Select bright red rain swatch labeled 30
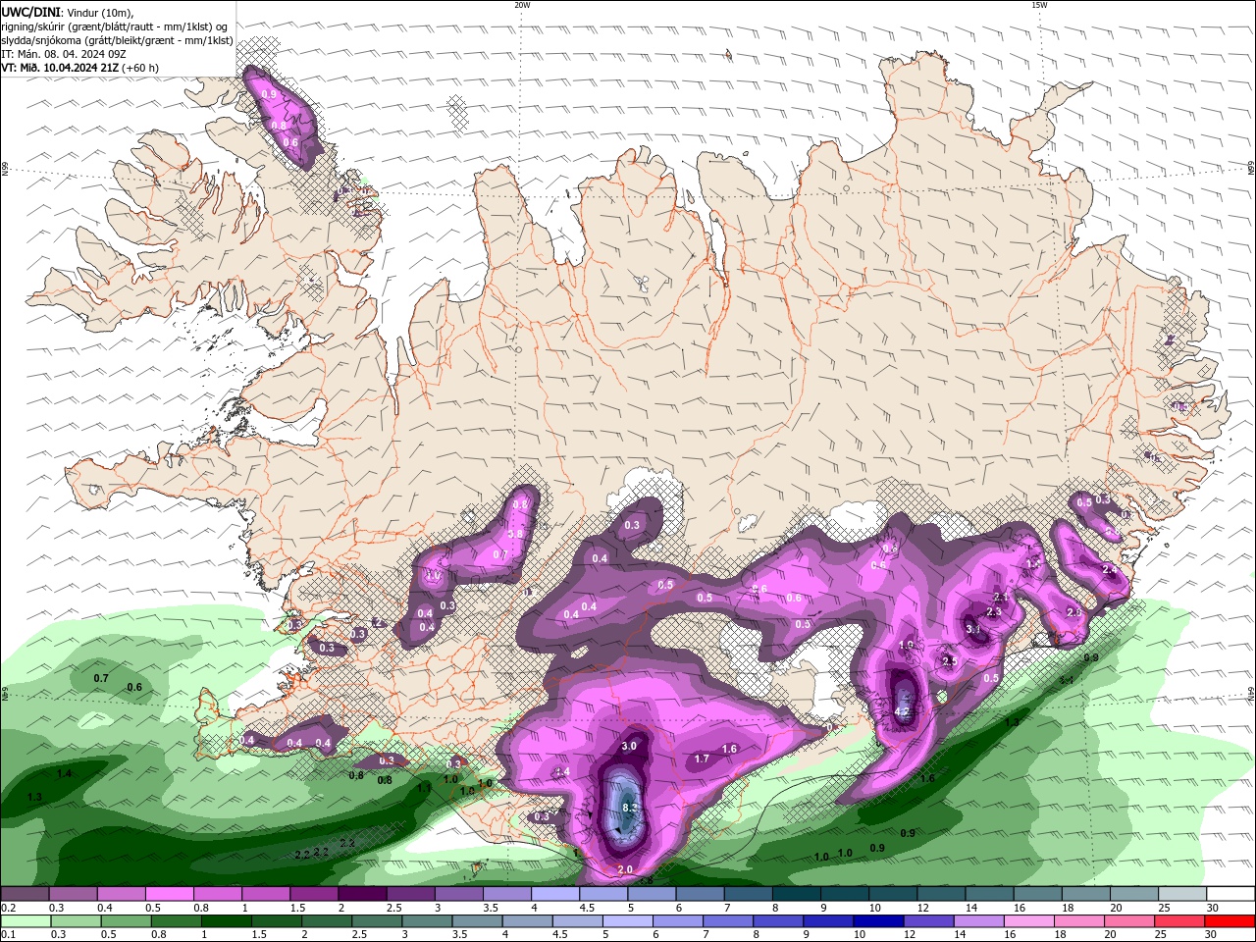Image resolution: width=1256 pixels, height=942 pixels. tap(1229, 921)
